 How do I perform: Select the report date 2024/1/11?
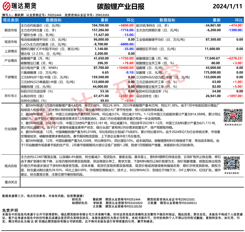coord(227,6)
